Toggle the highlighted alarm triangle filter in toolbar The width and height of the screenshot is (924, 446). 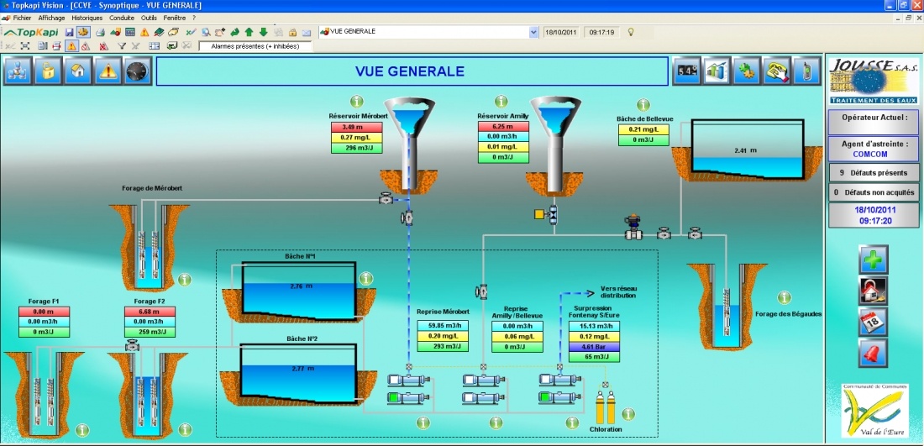[x=71, y=46]
